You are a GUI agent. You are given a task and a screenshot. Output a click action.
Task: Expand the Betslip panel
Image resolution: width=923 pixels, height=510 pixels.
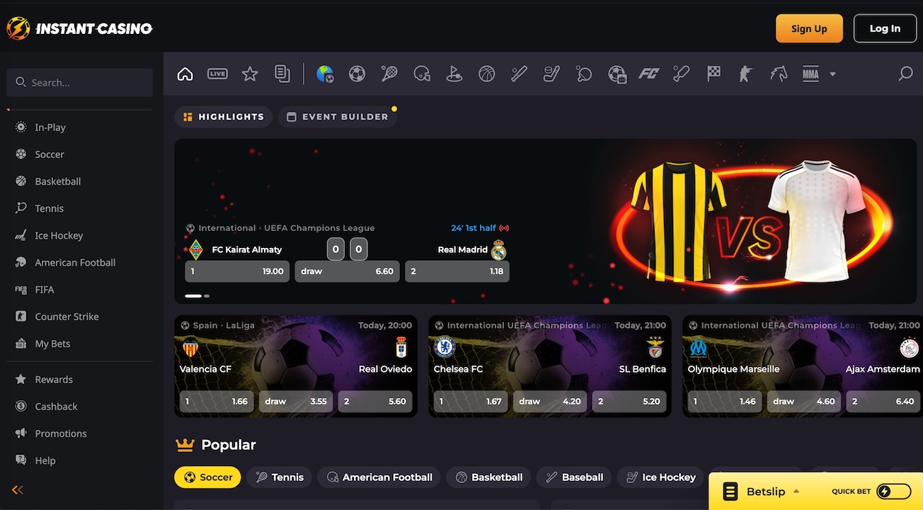(x=764, y=492)
